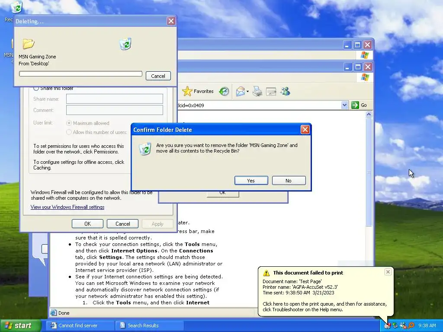Minimize the front Internet Explorer window
The height and width of the screenshot is (332, 443).
[x=348, y=67]
